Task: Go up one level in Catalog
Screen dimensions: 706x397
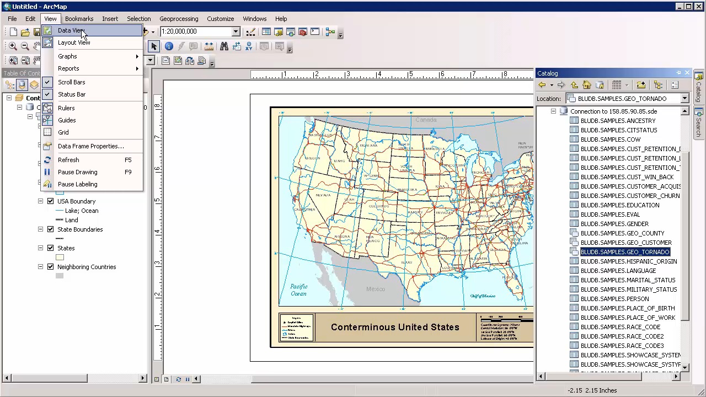Action: click(574, 85)
